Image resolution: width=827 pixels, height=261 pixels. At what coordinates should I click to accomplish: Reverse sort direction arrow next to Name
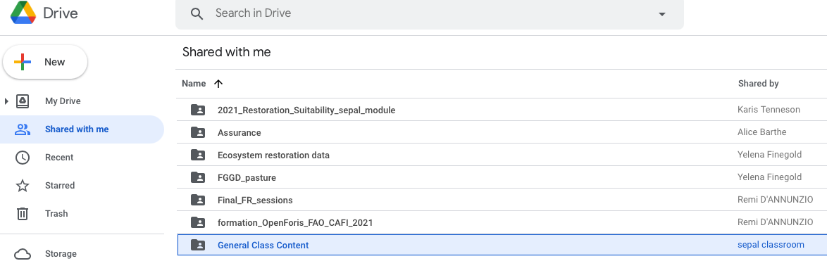coord(218,84)
